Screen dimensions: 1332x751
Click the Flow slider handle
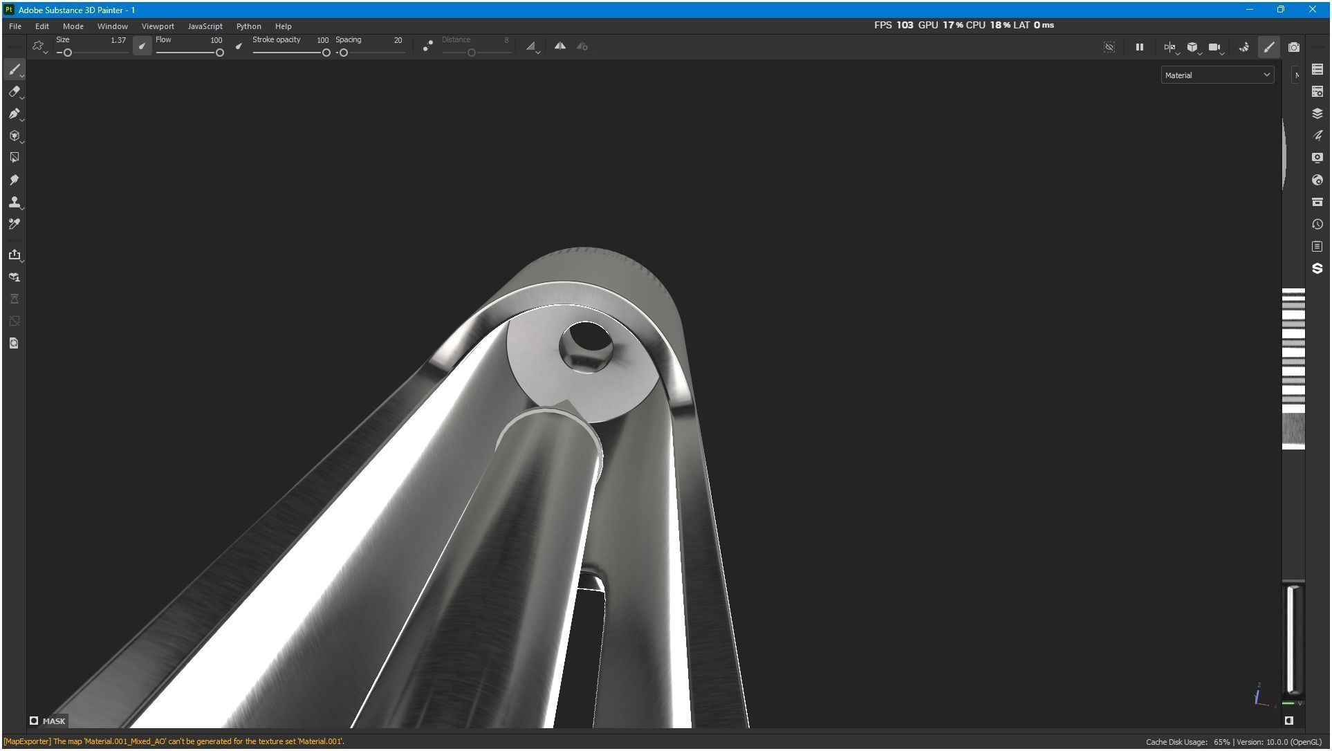(x=220, y=53)
